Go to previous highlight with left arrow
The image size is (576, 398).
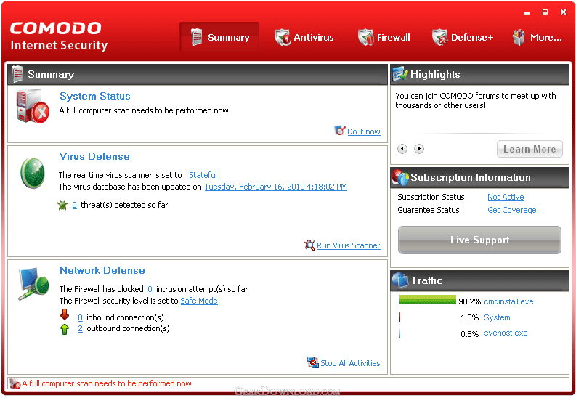tap(402, 149)
